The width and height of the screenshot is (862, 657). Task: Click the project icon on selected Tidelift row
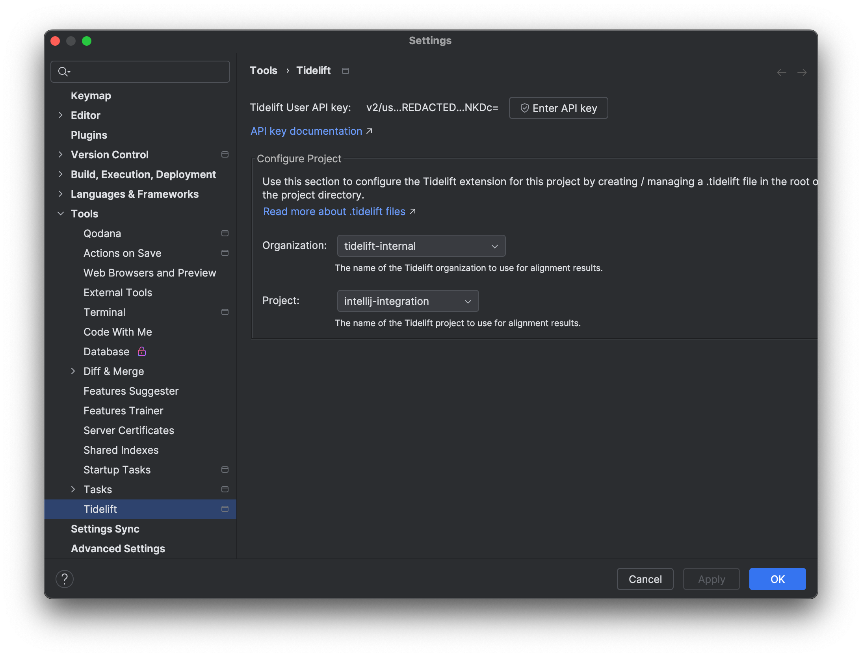[x=225, y=509]
